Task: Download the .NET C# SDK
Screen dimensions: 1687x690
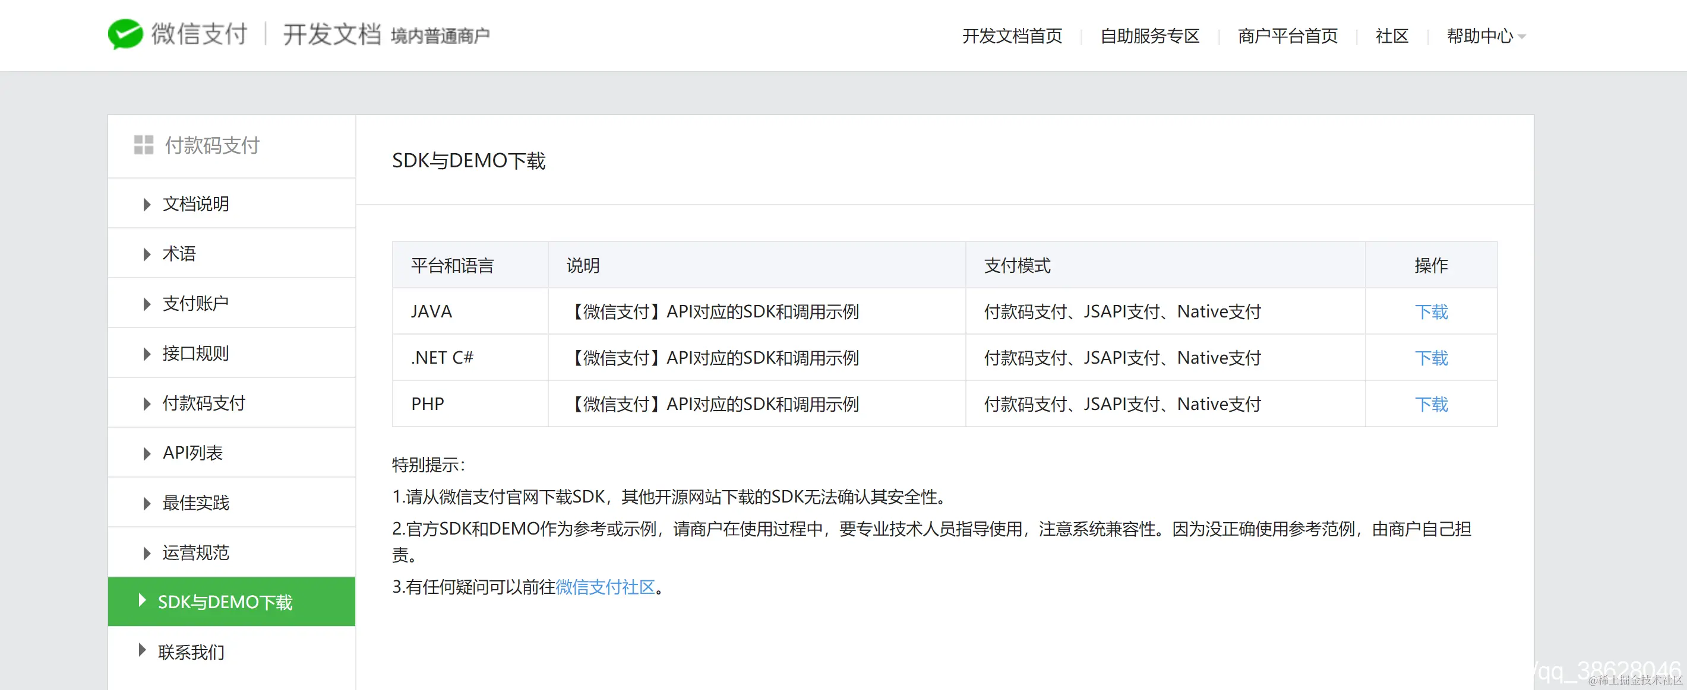Action: tap(1431, 358)
